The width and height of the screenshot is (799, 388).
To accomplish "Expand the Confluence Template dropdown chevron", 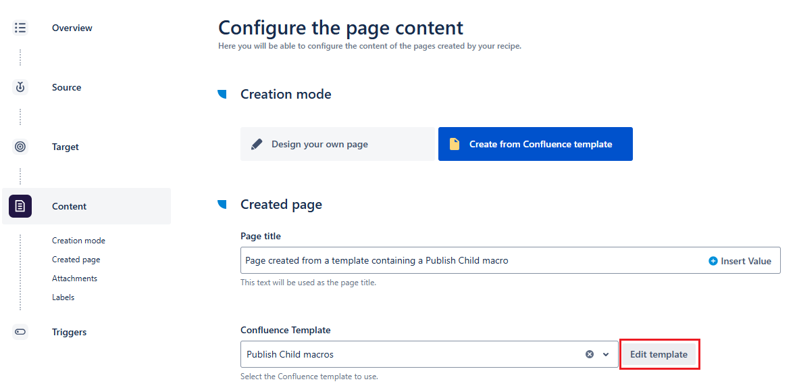I will point(606,354).
